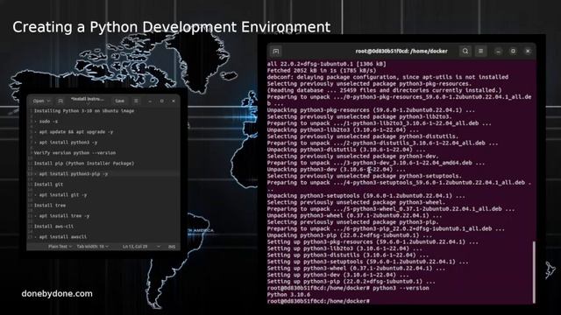
Task: Minimize the text editor window
Action: click(x=150, y=101)
